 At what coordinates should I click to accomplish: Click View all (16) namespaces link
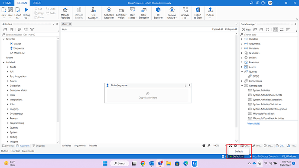pos(253,124)
